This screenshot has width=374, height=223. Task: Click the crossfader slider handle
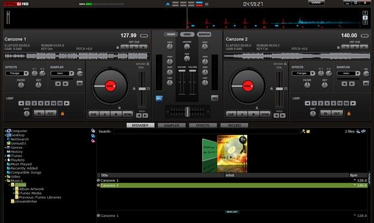pos(187,111)
